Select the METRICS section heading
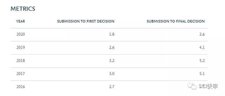The image size is (225, 96). (x=23, y=9)
